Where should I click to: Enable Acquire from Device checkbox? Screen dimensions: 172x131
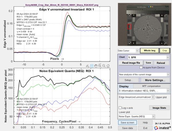click(x=141, y=67)
